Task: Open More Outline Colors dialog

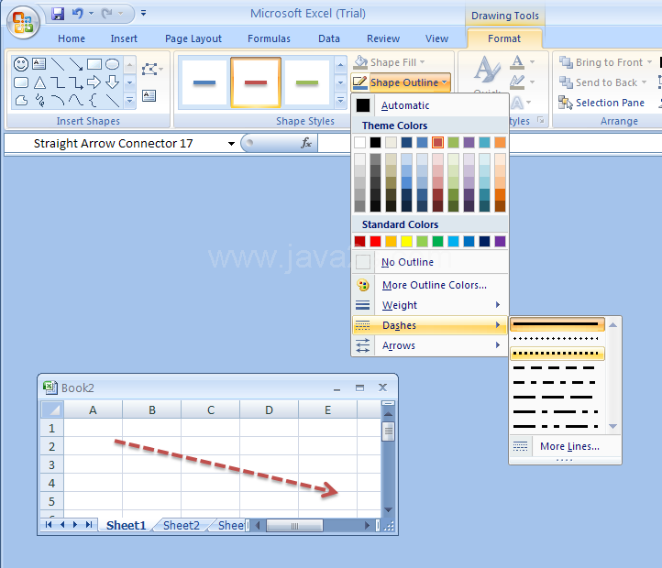Action: [x=429, y=285]
